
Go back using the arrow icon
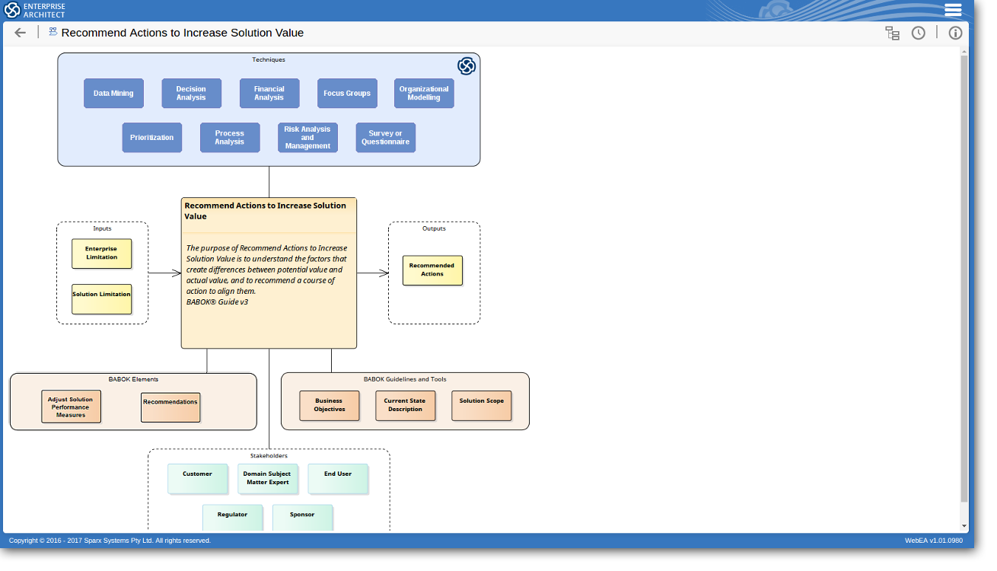21,33
